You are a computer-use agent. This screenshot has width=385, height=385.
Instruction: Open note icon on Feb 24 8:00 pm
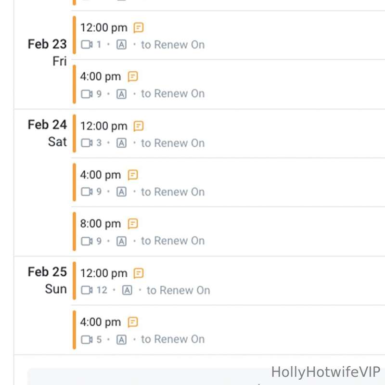(x=133, y=224)
